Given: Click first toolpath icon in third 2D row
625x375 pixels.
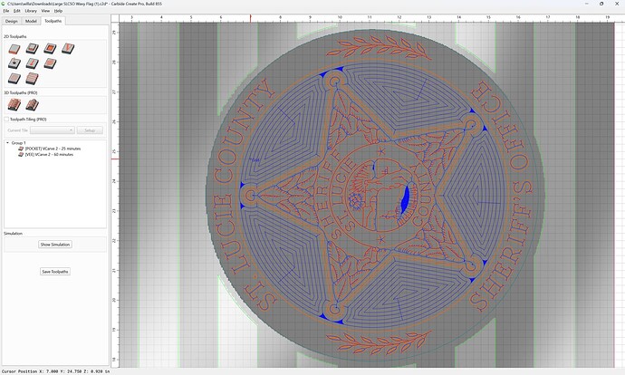Looking at the screenshot, I should 14,78.
